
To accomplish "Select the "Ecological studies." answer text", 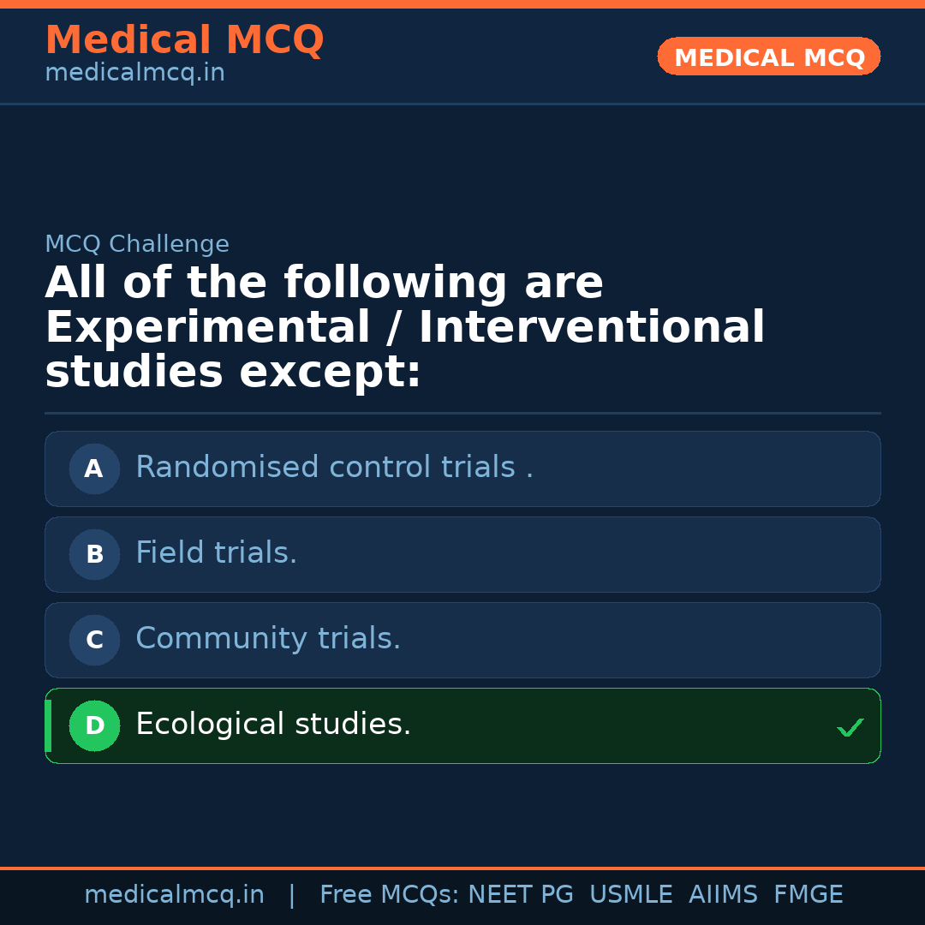I will pyautogui.click(x=273, y=725).
